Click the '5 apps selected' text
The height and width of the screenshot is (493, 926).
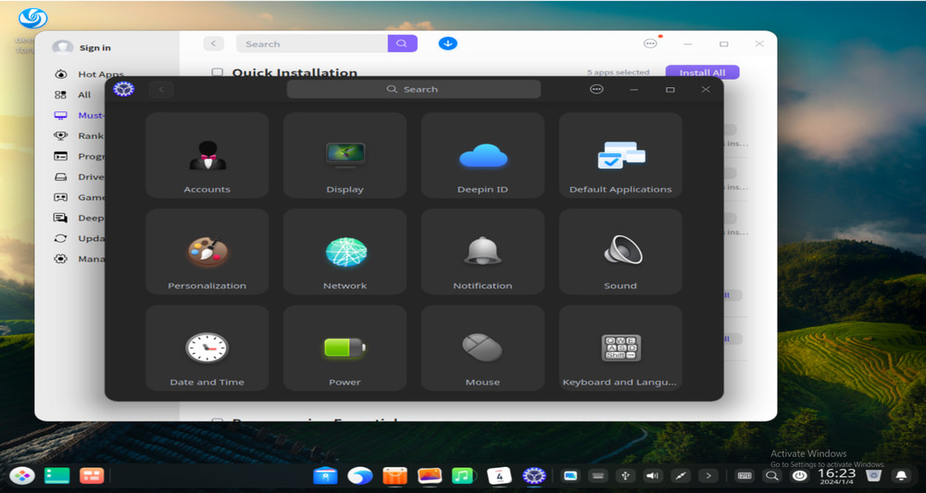pos(618,72)
